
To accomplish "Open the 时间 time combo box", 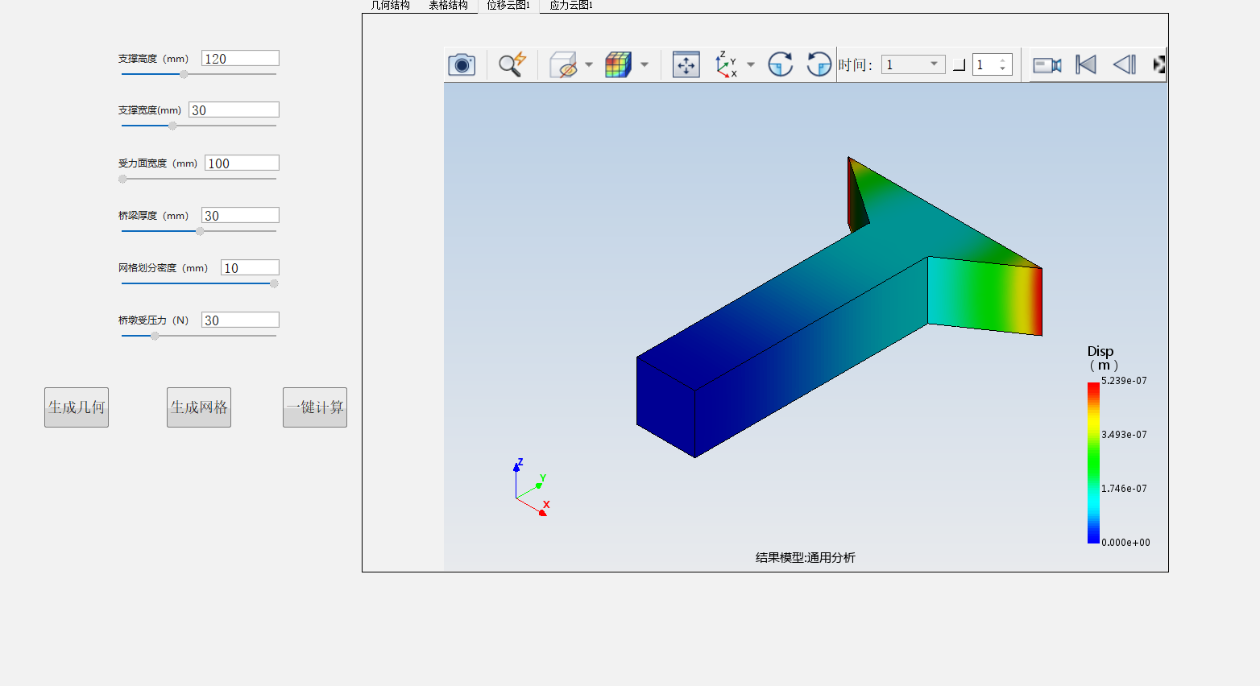I will click(x=913, y=64).
